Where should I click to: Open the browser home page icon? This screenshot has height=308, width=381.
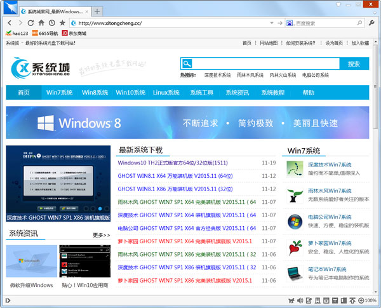pos(41,23)
